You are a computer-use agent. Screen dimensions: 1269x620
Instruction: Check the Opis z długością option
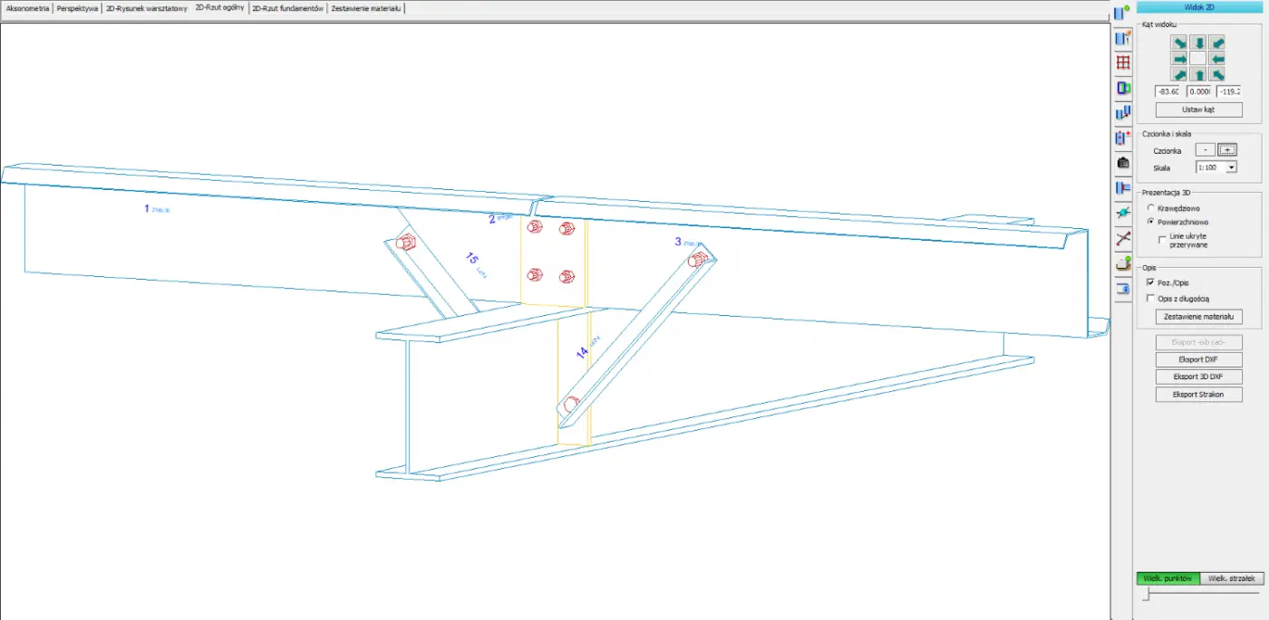(x=1151, y=298)
